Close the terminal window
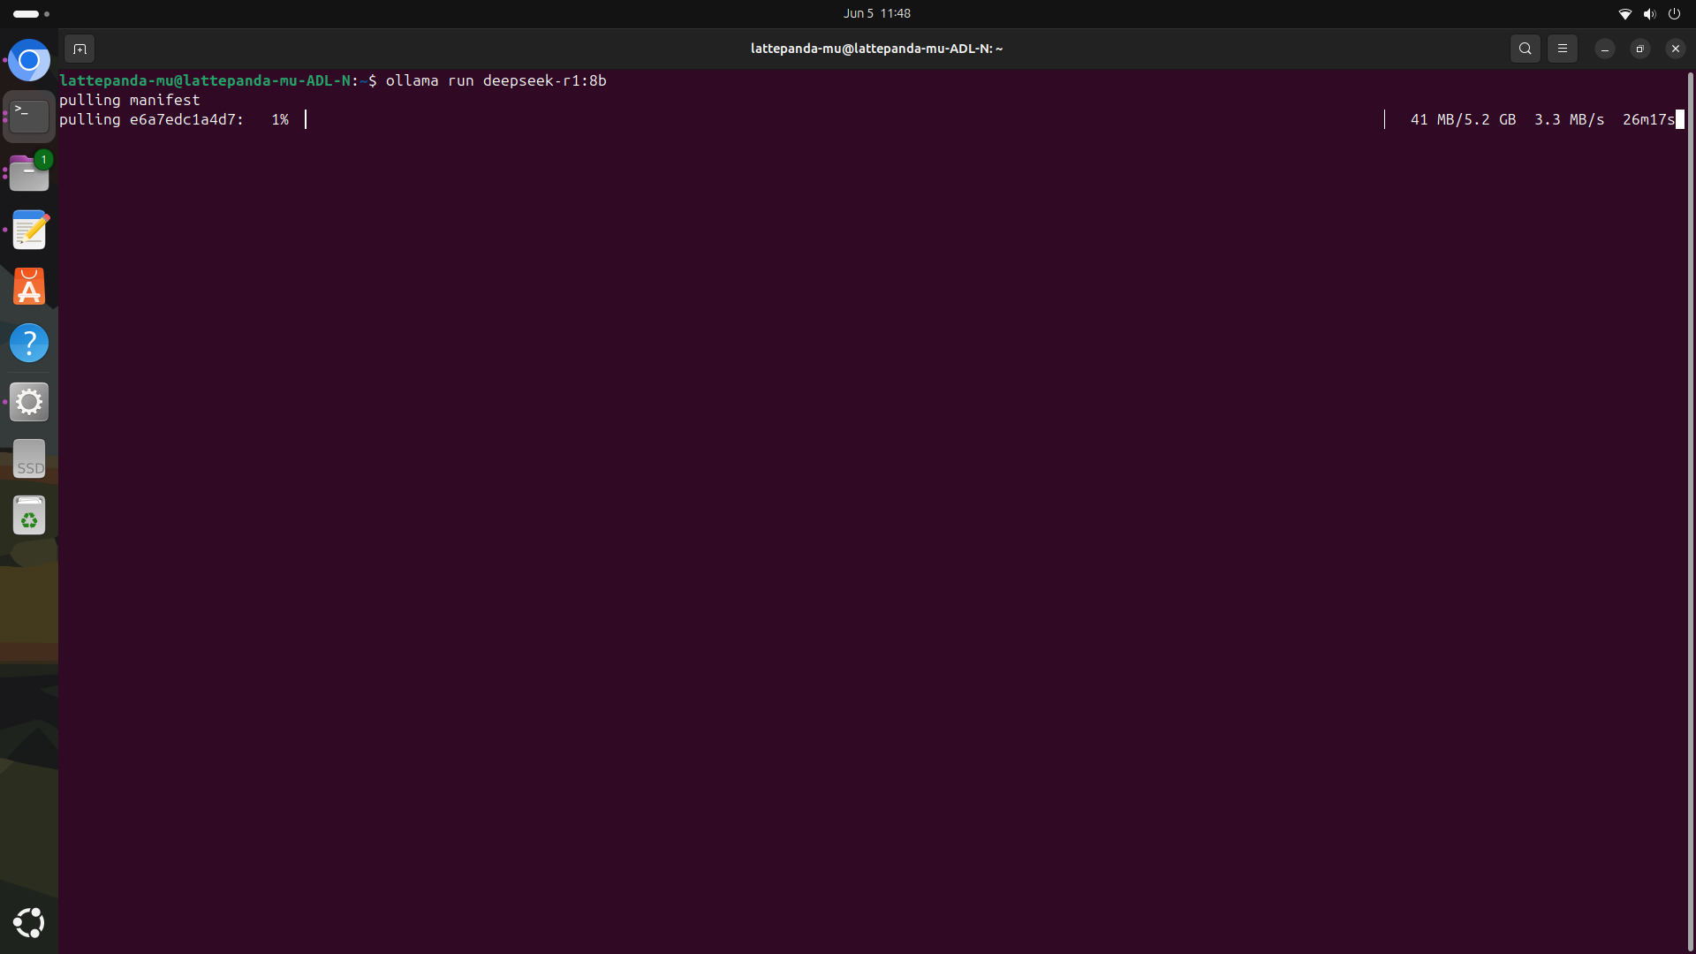 tap(1675, 49)
